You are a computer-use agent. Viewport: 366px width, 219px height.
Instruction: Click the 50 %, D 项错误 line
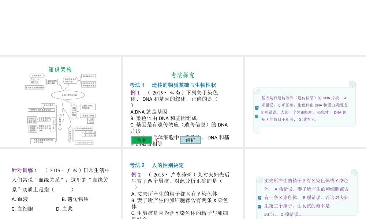click(283, 214)
